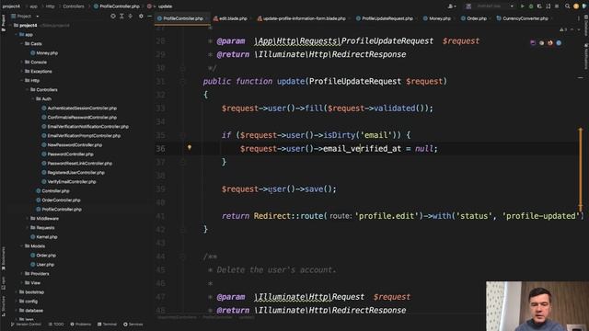Open Services tool window
Screen dimensions: 589x331
coord(133,325)
